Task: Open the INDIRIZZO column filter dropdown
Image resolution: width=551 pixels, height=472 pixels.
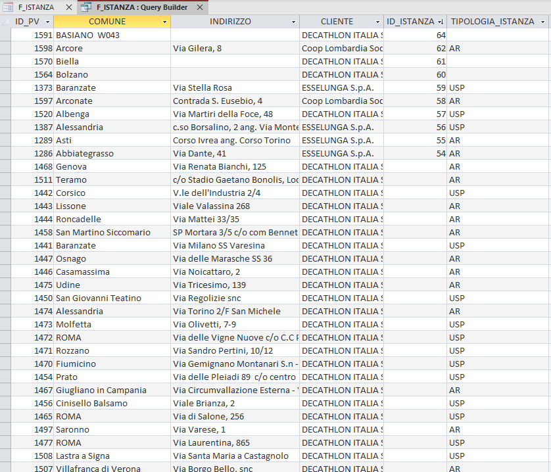Action: [x=293, y=22]
